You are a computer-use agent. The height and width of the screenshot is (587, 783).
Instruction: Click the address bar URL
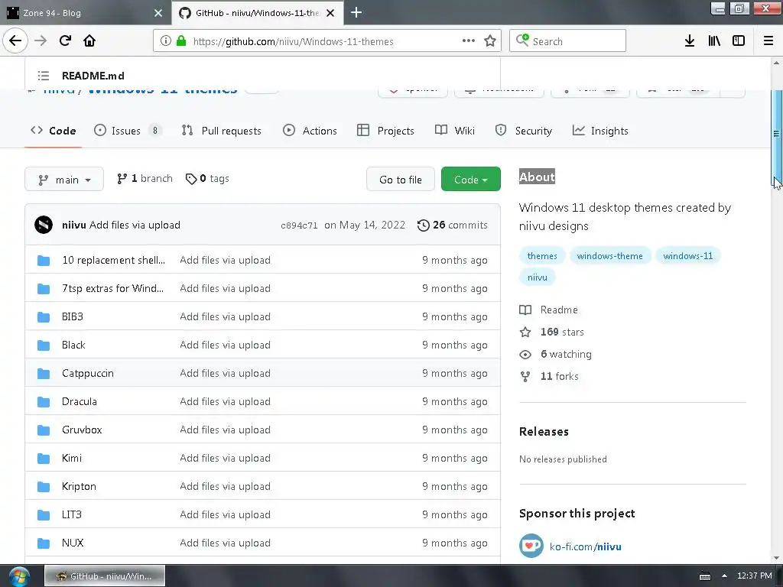pyautogui.click(x=293, y=41)
